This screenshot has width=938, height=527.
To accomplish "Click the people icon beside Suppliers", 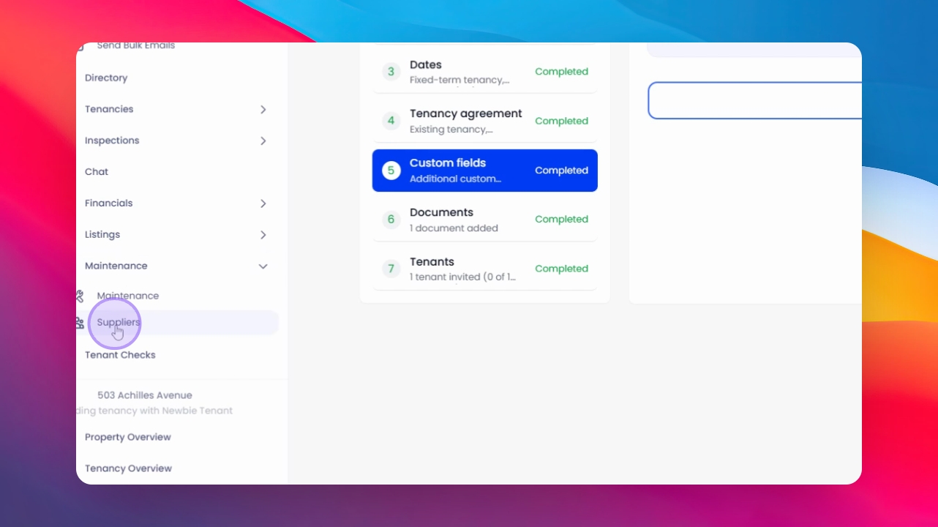I will click(80, 323).
